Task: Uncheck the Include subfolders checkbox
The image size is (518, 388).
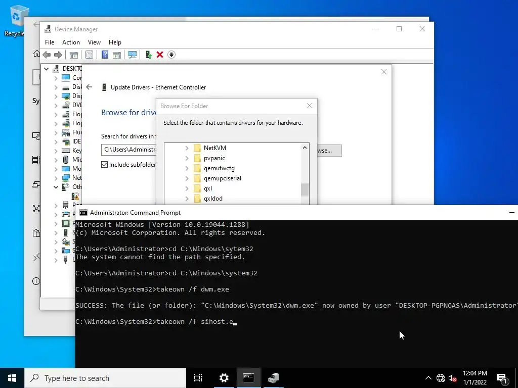Action: click(x=104, y=165)
